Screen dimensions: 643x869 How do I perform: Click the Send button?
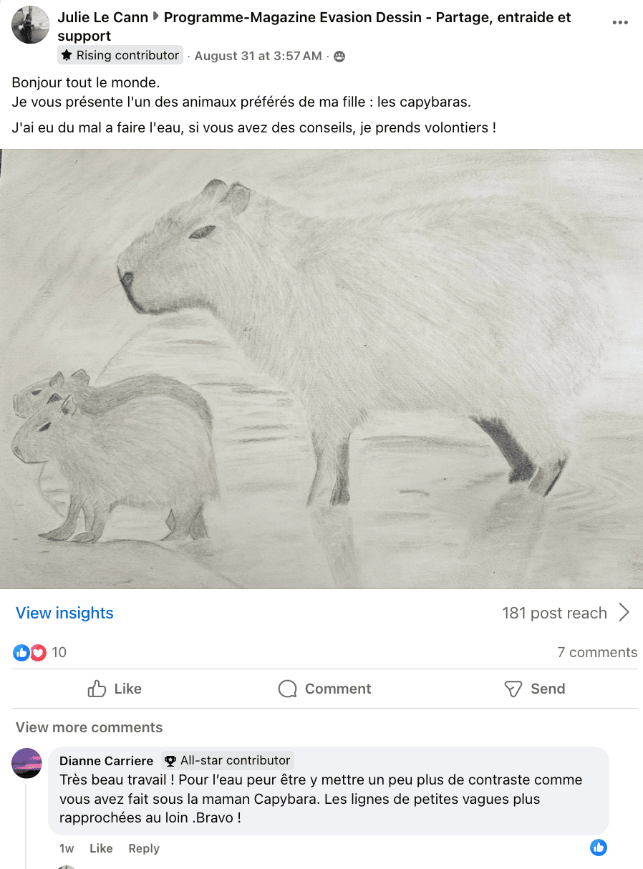pyautogui.click(x=535, y=689)
